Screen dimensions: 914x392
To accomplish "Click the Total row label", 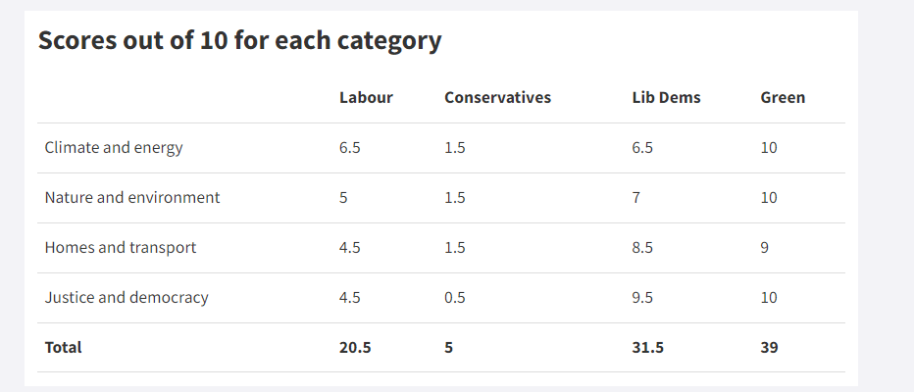I will 64,348.
